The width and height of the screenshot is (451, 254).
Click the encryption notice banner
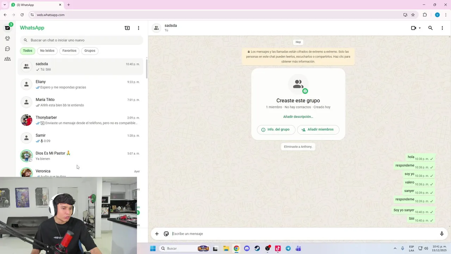[298, 56]
